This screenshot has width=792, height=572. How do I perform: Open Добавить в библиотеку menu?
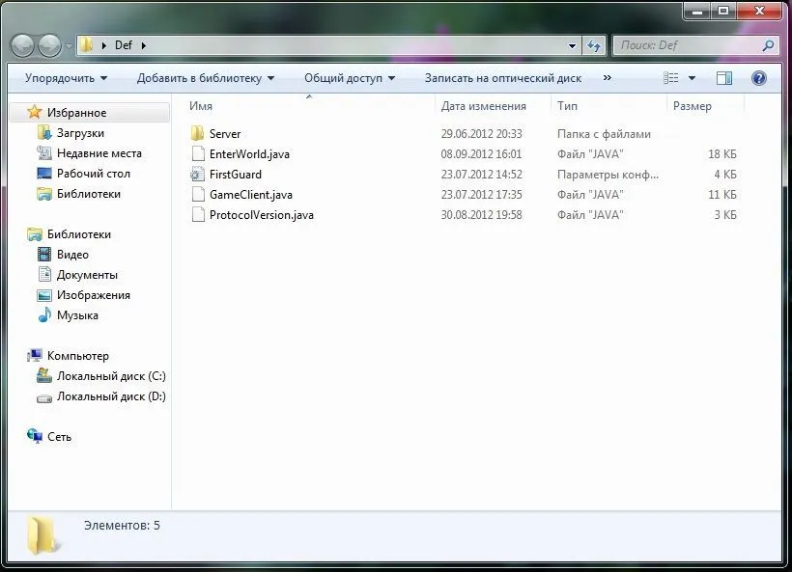(x=205, y=78)
